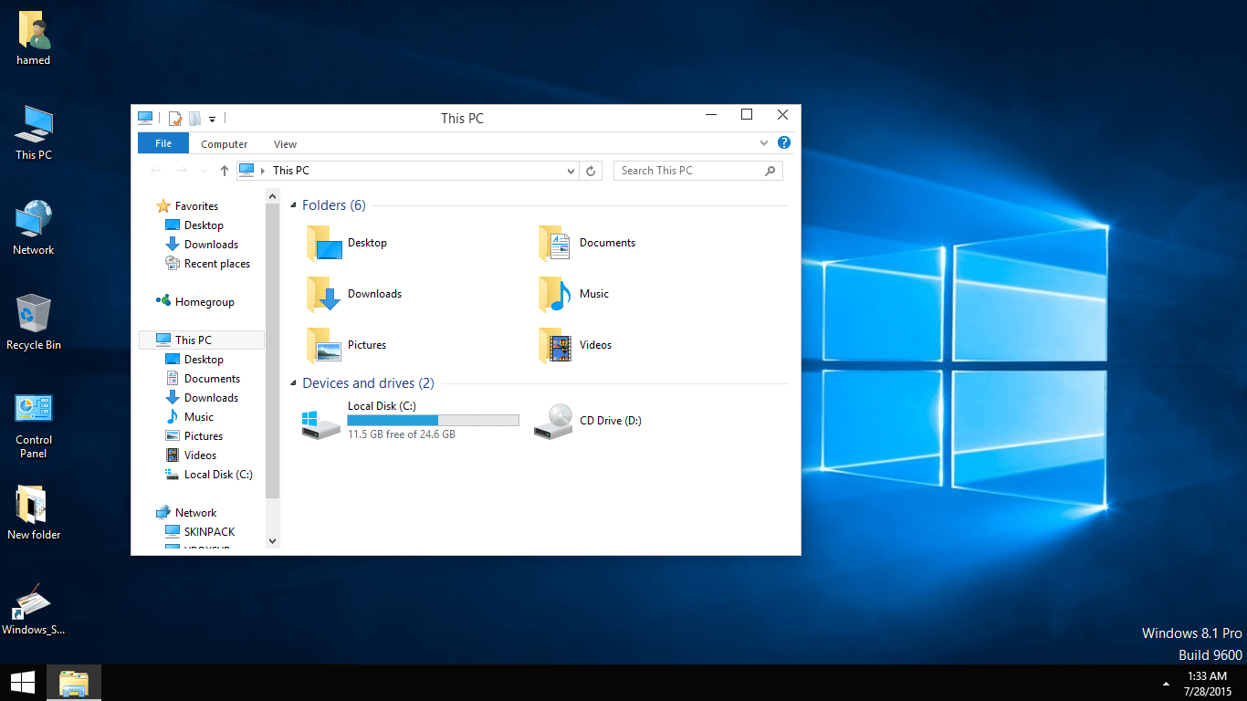Image resolution: width=1247 pixels, height=701 pixels.
Task: Click the Windows Start button
Action: (22, 682)
